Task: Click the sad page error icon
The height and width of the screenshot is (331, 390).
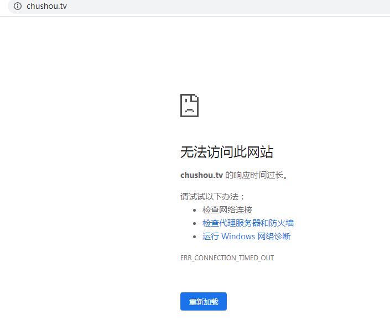Action: [x=189, y=106]
